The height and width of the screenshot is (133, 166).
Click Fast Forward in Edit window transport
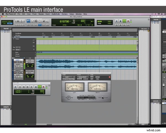(x=124, y=25)
